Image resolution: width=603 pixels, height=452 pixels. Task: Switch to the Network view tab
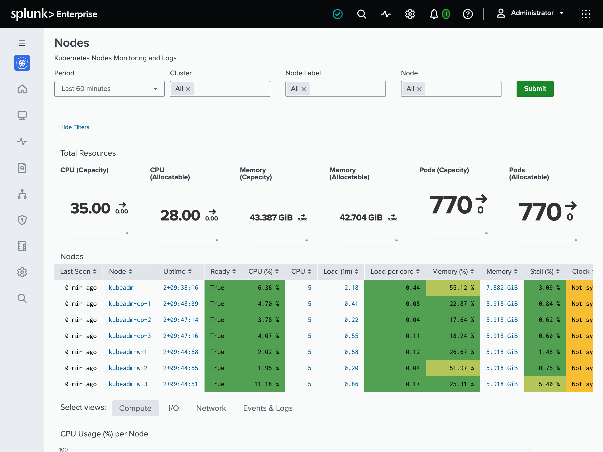pyautogui.click(x=211, y=408)
